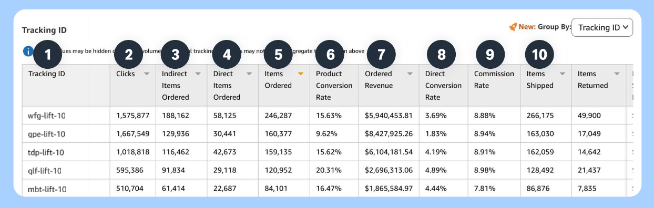Click numbered badge 9 above Commission Rate
Image resolution: width=654 pixels, height=208 pixels.
click(490, 54)
